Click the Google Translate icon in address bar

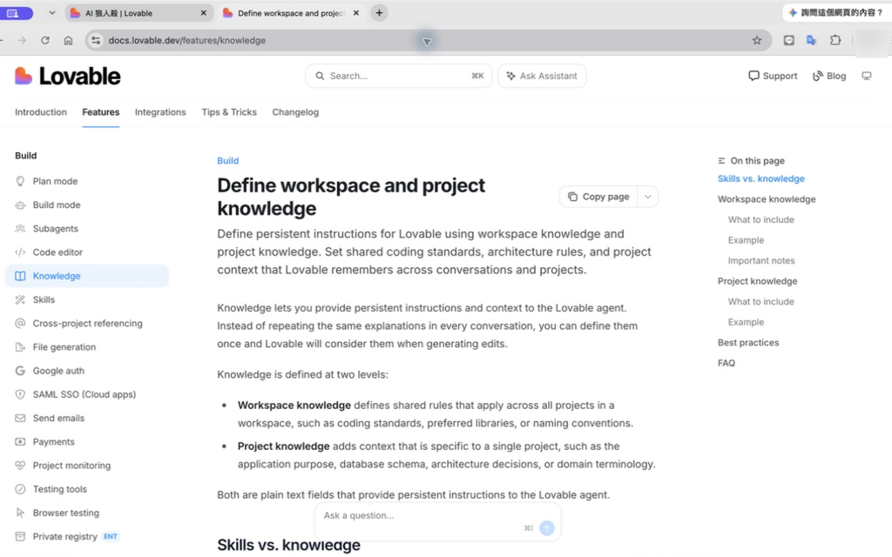812,40
